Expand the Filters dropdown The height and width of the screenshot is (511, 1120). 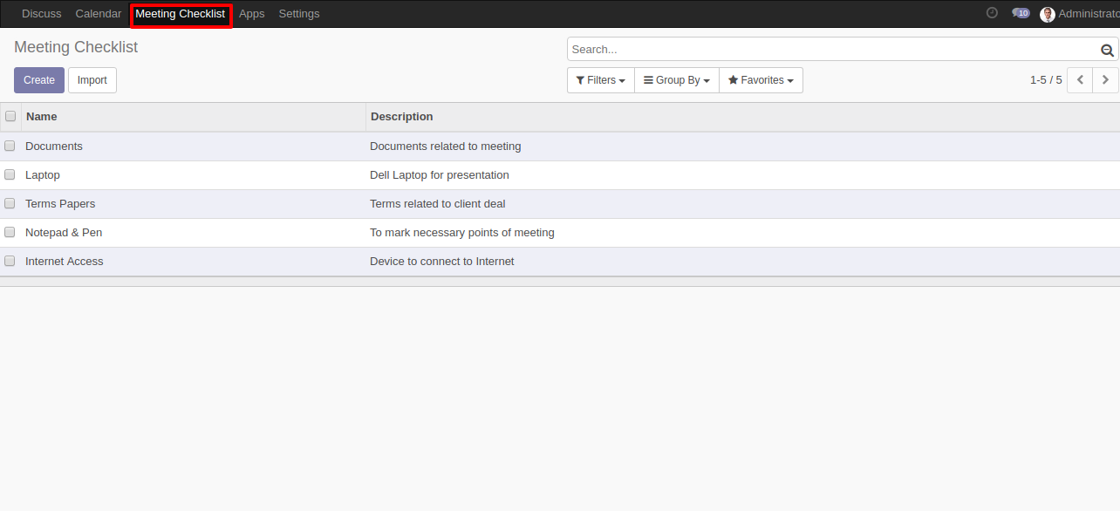click(x=601, y=80)
